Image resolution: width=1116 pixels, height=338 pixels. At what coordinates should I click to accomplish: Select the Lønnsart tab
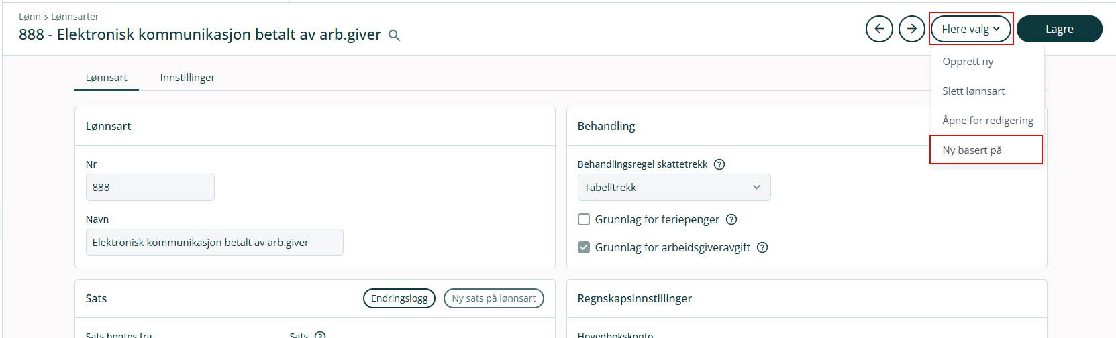[106, 78]
